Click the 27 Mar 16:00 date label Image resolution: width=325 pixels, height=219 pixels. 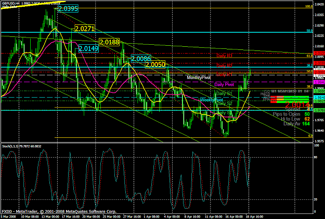pos(132,217)
